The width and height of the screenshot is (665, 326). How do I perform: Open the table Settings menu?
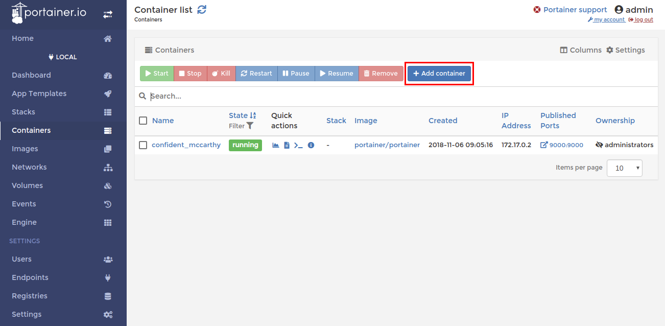pyautogui.click(x=625, y=50)
